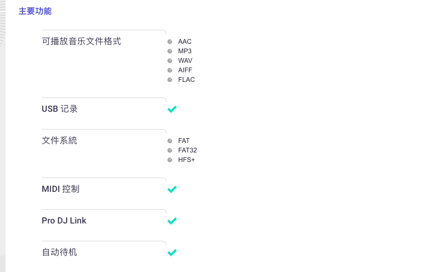Click the gray check icon beside FAT
Screen dimensions: 440x272
(170, 141)
